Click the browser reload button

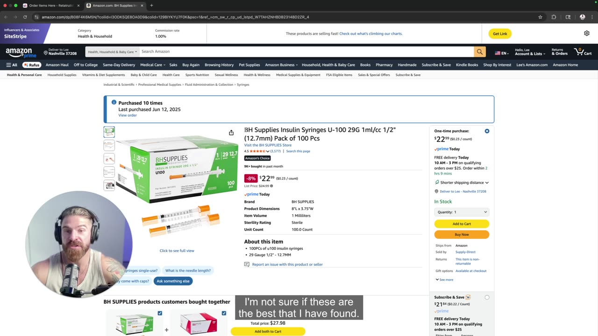pos(25,17)
